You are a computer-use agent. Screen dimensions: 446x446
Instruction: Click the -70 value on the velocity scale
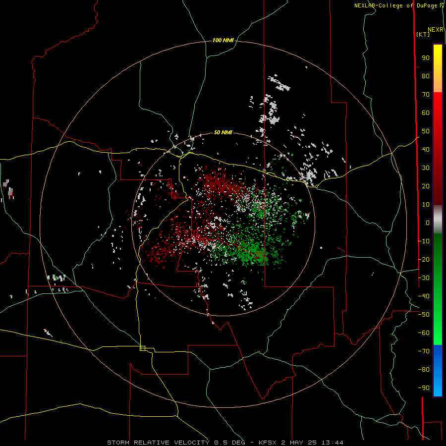tap(424, 351)
